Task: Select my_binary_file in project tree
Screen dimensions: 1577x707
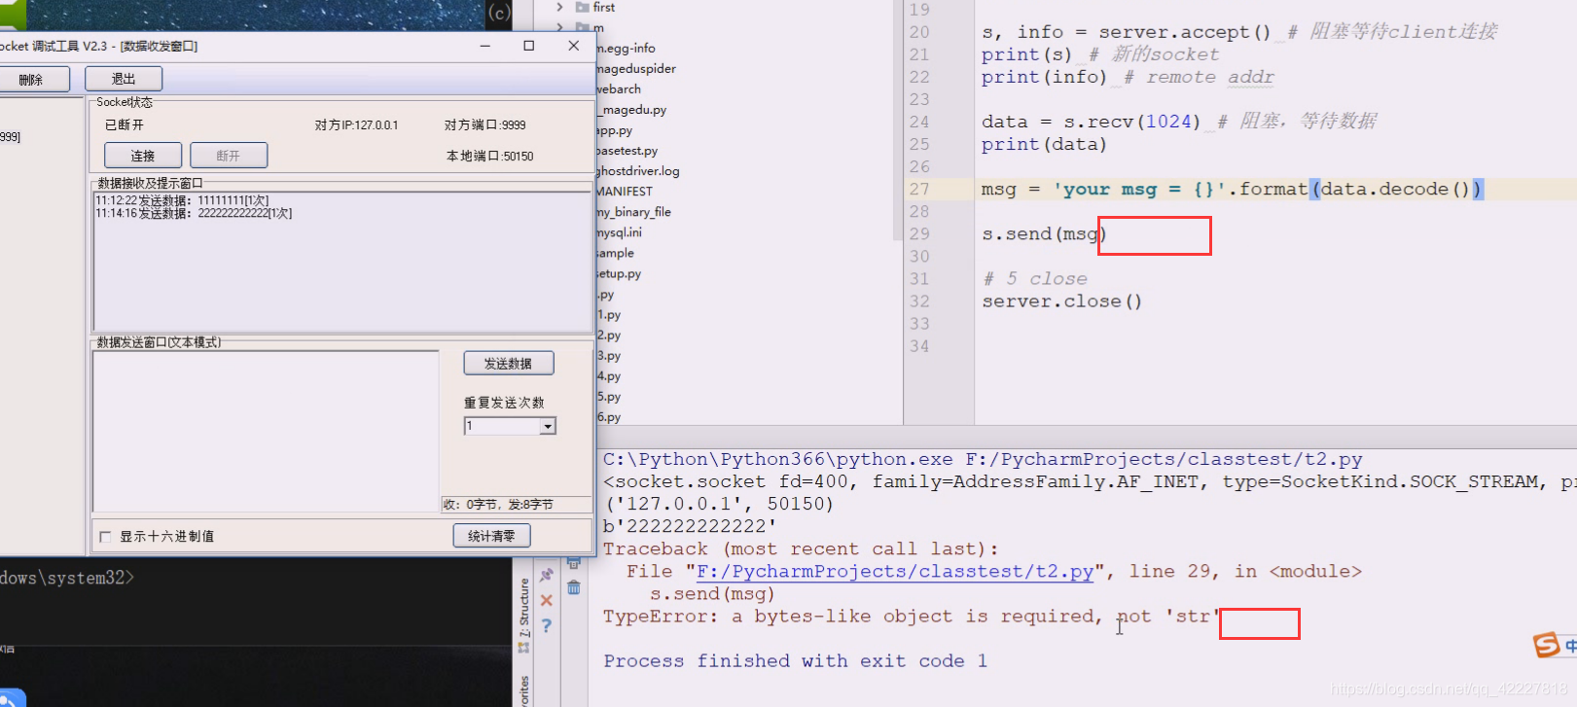Action: tap(634, 212)
